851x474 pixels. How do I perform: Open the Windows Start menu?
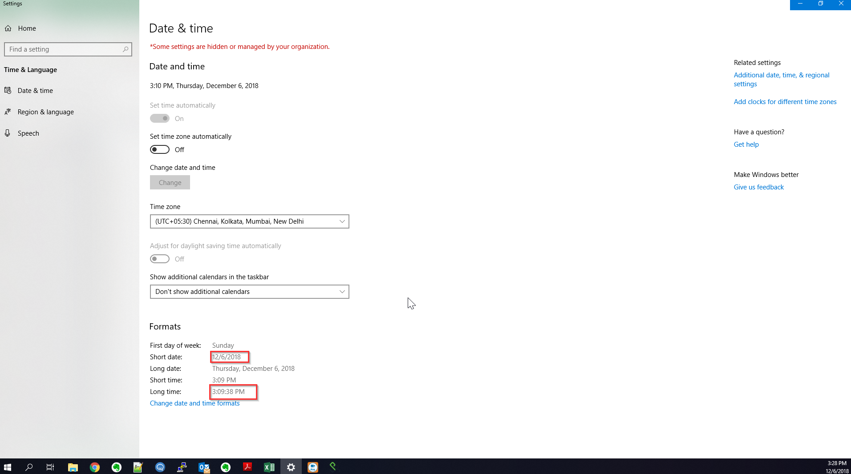(x=8, y=467)
